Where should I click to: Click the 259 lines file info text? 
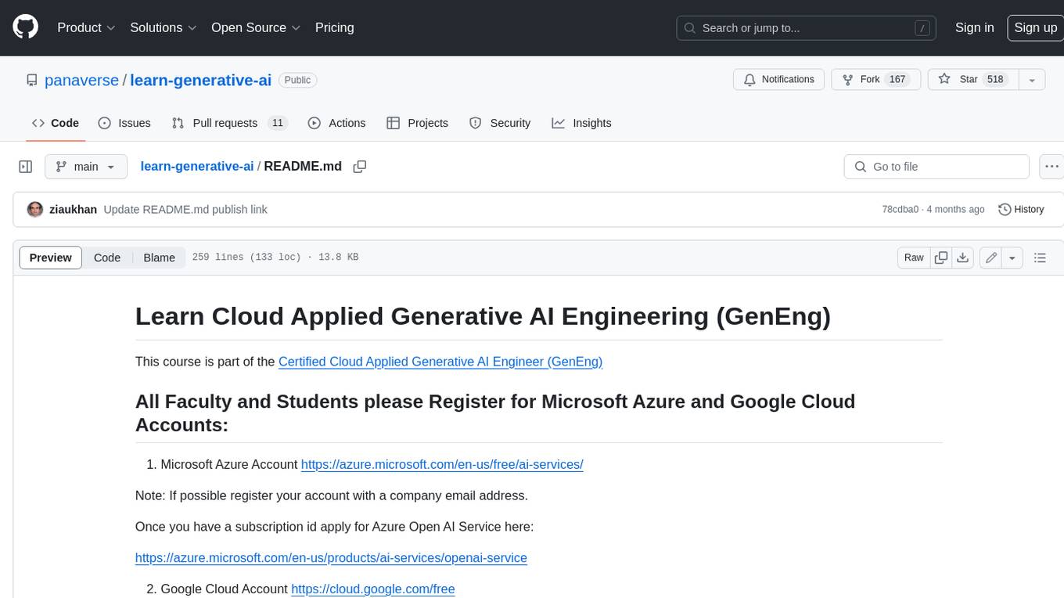[275, 258]
